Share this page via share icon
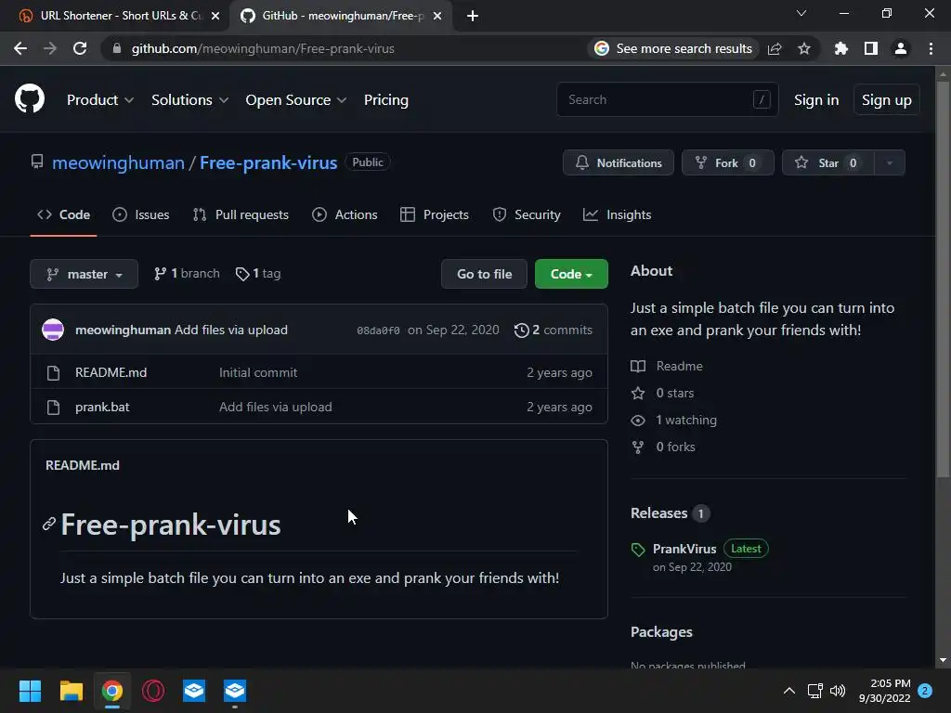951x713 pixels. [775, 48]
